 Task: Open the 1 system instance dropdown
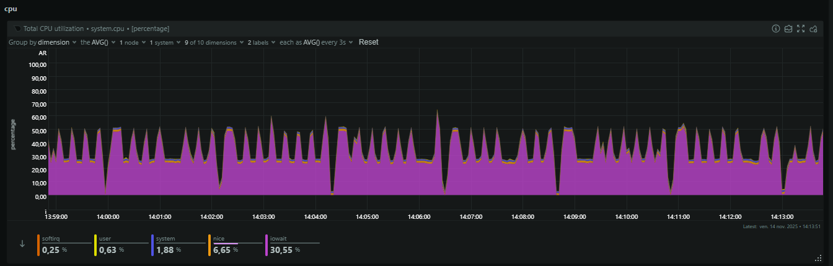coord(164,42)
